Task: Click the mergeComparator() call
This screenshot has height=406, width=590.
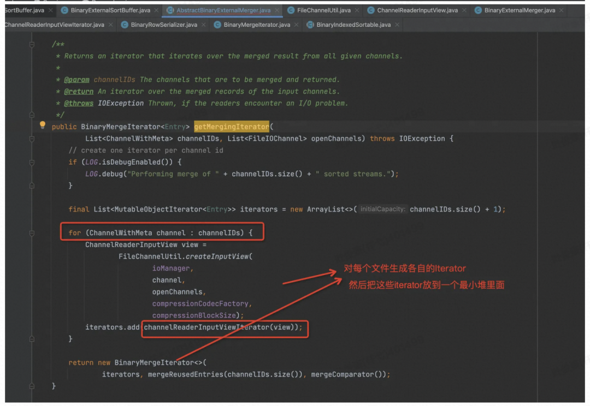Action: point(348,374)
